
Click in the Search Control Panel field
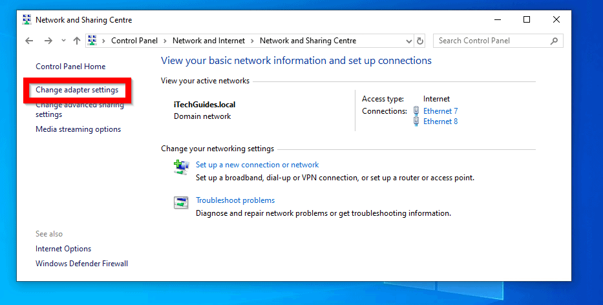[x=491, y=41]
